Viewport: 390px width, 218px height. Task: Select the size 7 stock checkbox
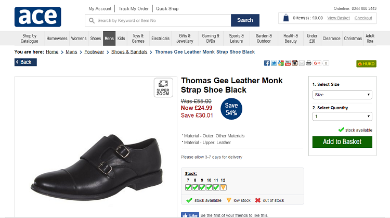pyautogui.click(x=188, y=187)
